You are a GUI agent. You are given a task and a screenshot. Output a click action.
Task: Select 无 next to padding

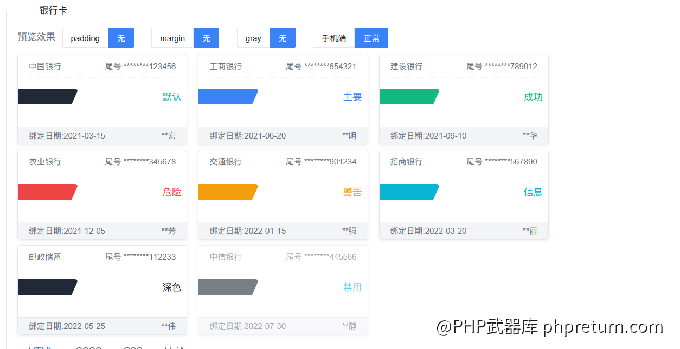121,38
